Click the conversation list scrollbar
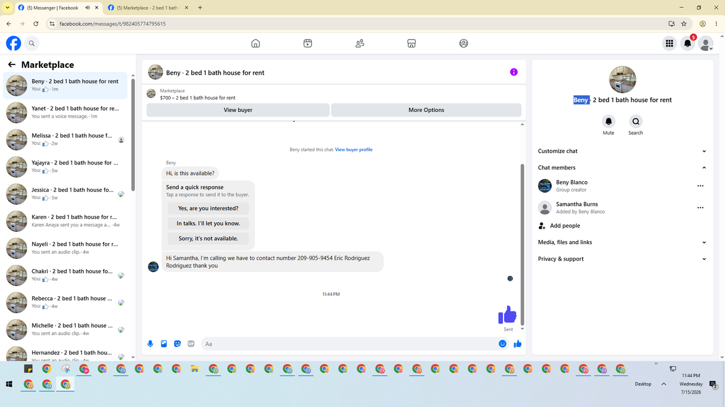 pos(133,136)
